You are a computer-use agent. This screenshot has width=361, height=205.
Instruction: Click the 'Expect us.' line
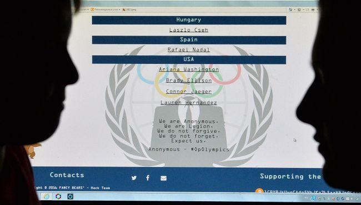[x=189, y=141]
